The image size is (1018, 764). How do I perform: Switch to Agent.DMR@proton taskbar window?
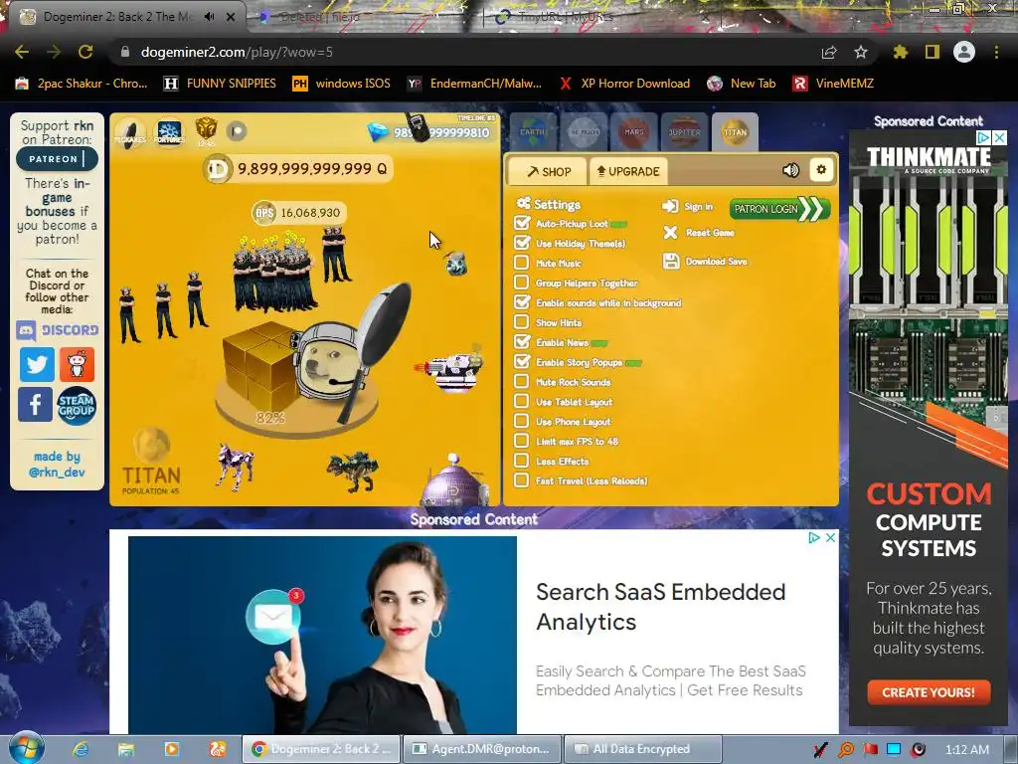482,749
